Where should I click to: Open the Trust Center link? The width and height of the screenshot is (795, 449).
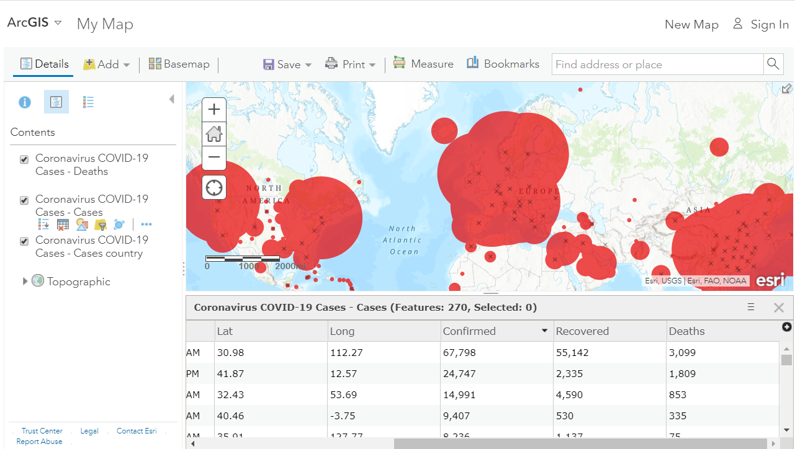point(42,431)
